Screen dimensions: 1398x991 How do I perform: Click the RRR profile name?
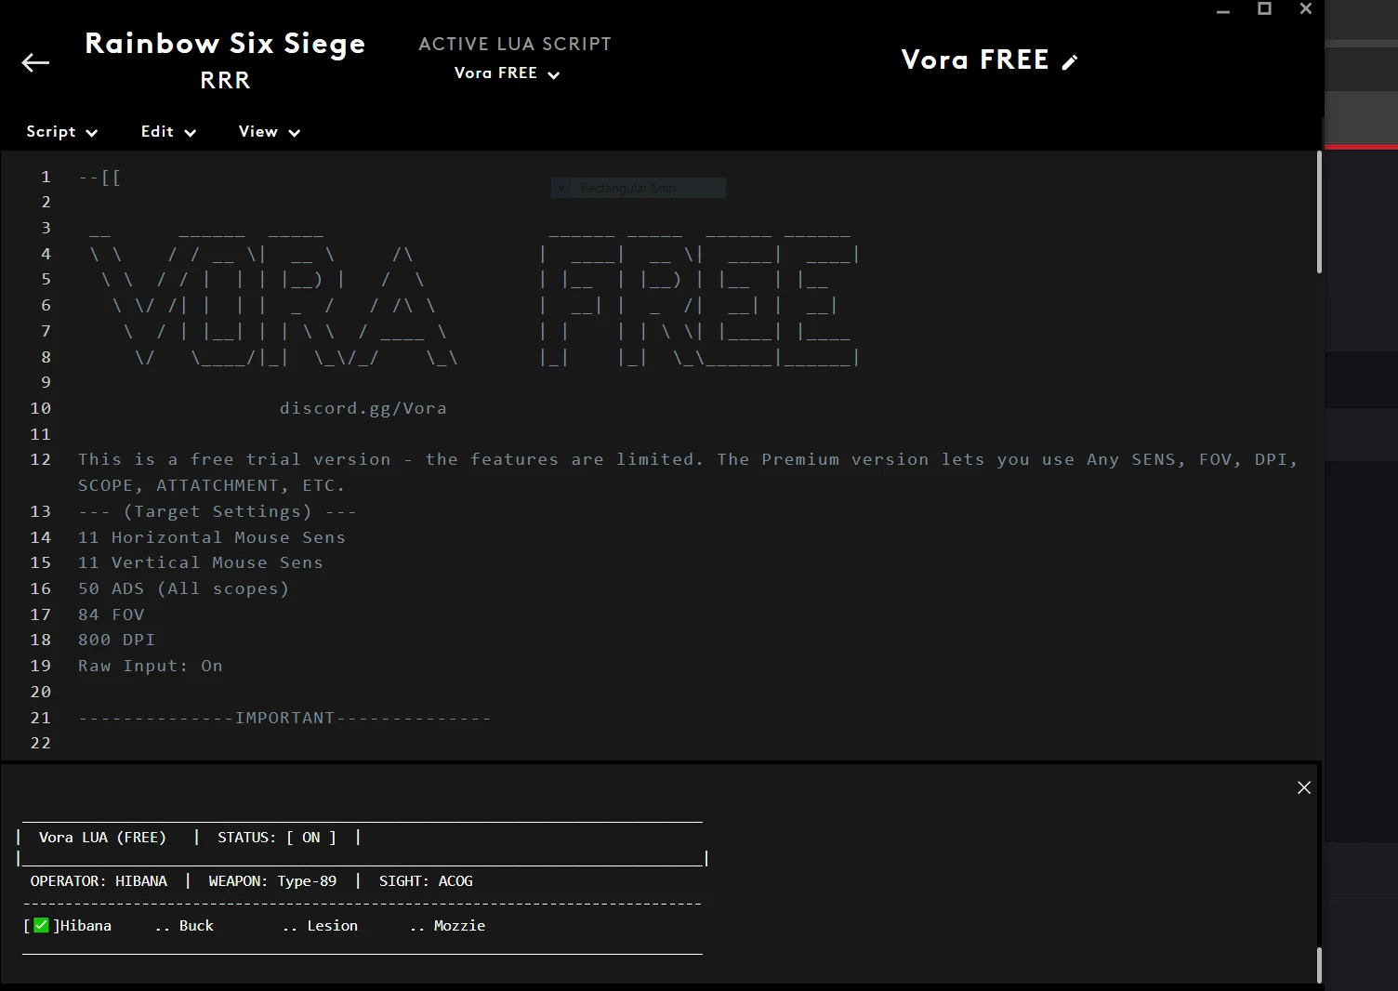coord(225,81)
